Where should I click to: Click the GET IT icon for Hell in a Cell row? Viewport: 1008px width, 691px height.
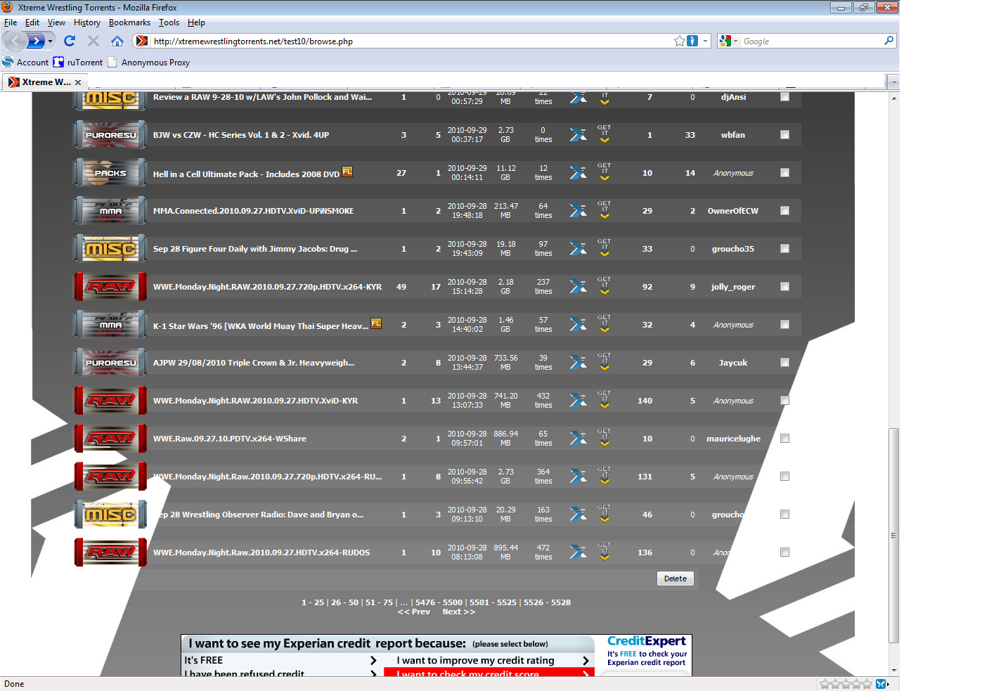[x=605, y=172]
